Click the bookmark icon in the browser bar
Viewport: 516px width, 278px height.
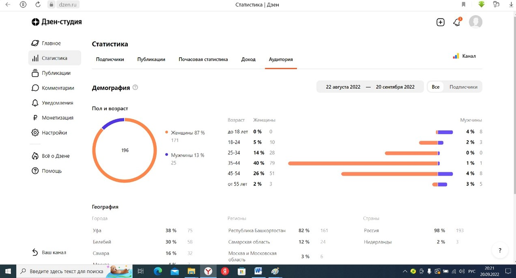pos(464,4)
